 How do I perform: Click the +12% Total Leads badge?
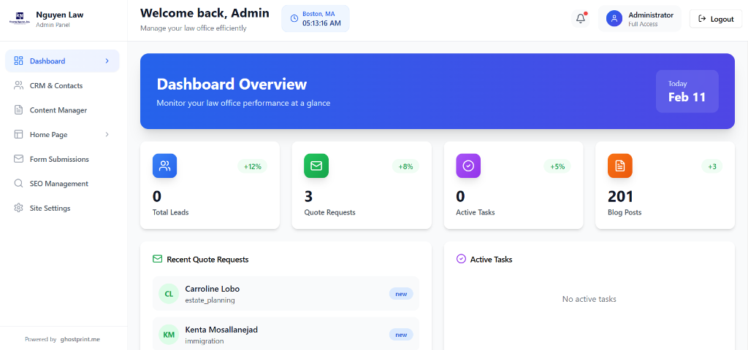252,166
